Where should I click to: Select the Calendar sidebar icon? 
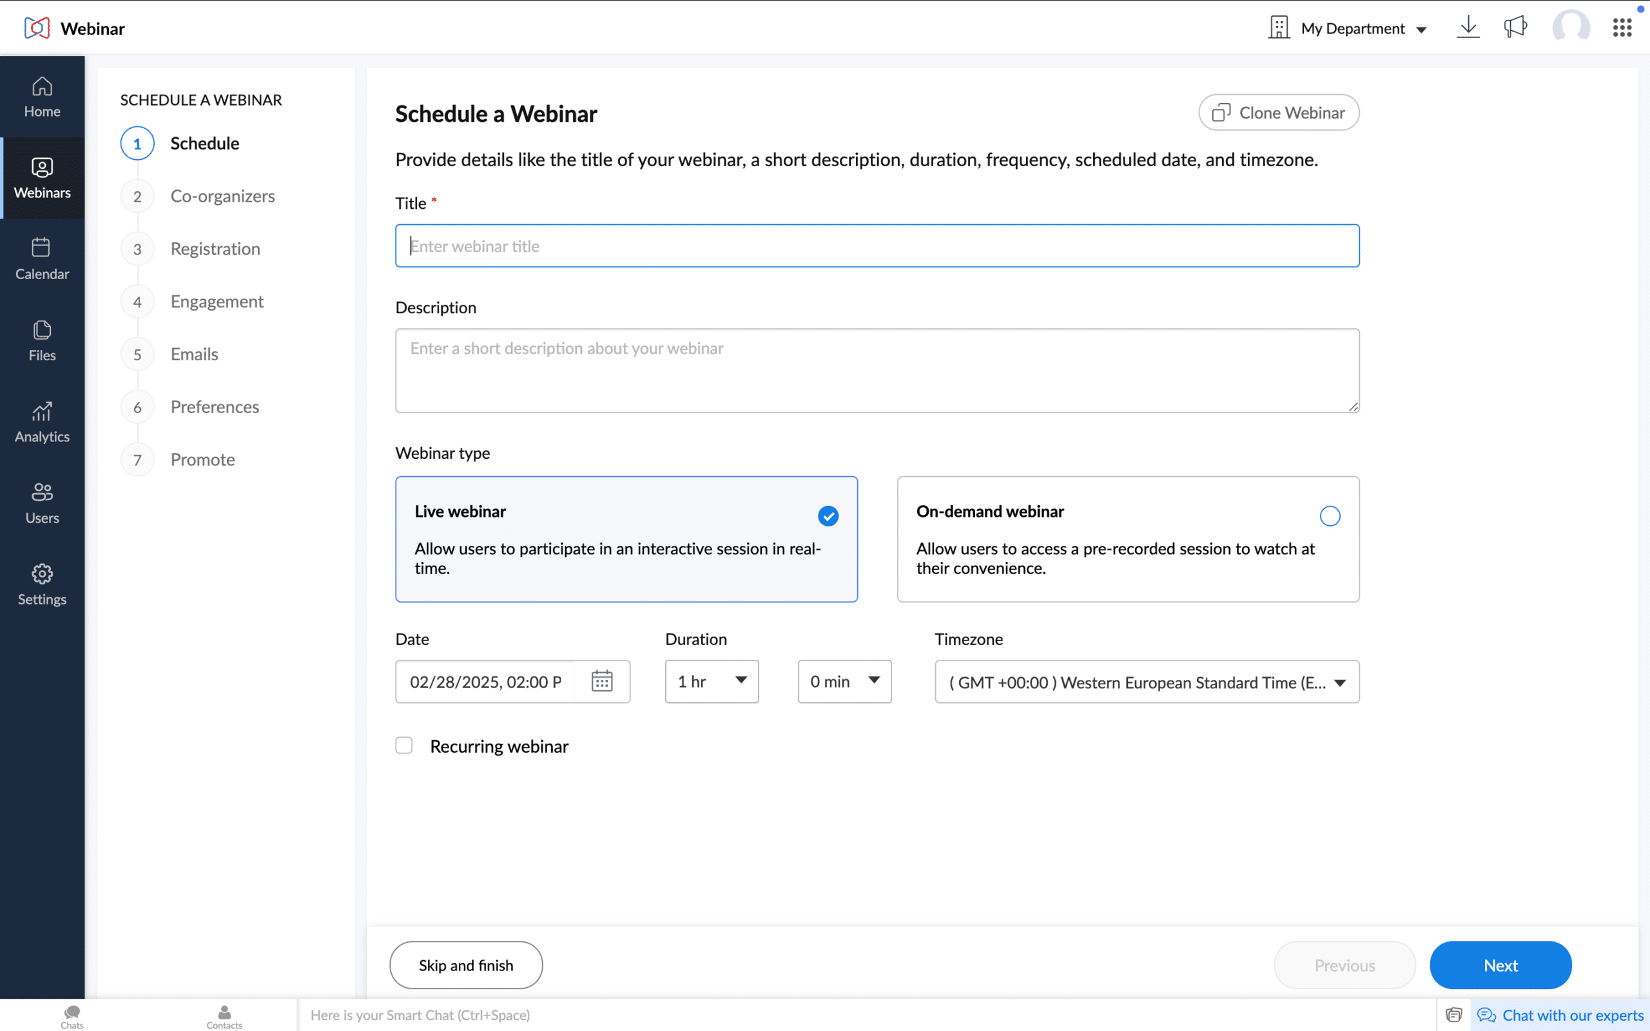click(x=42, y=258)
